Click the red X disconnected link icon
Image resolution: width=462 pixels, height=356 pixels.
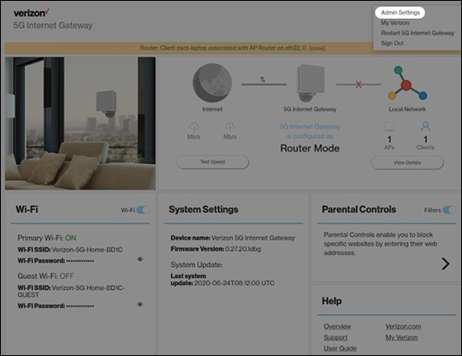pos(358,85)
